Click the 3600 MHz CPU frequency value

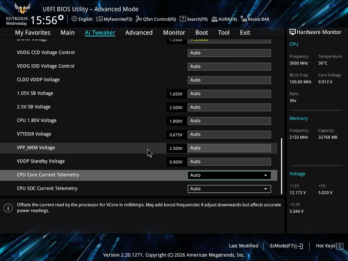[x=298, y=63]
